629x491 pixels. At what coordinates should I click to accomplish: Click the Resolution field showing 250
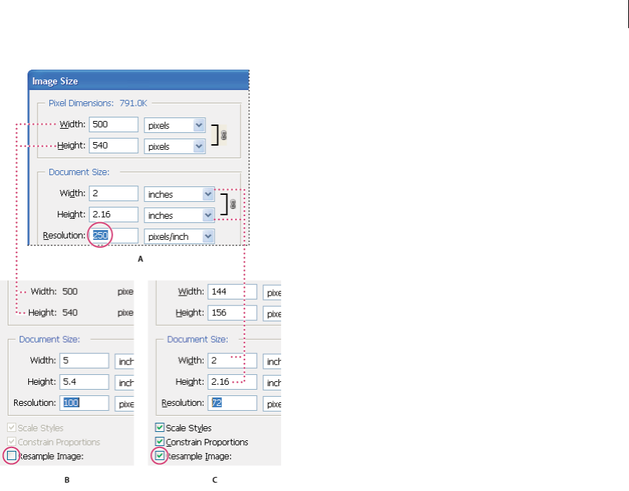tap(113, 236)
